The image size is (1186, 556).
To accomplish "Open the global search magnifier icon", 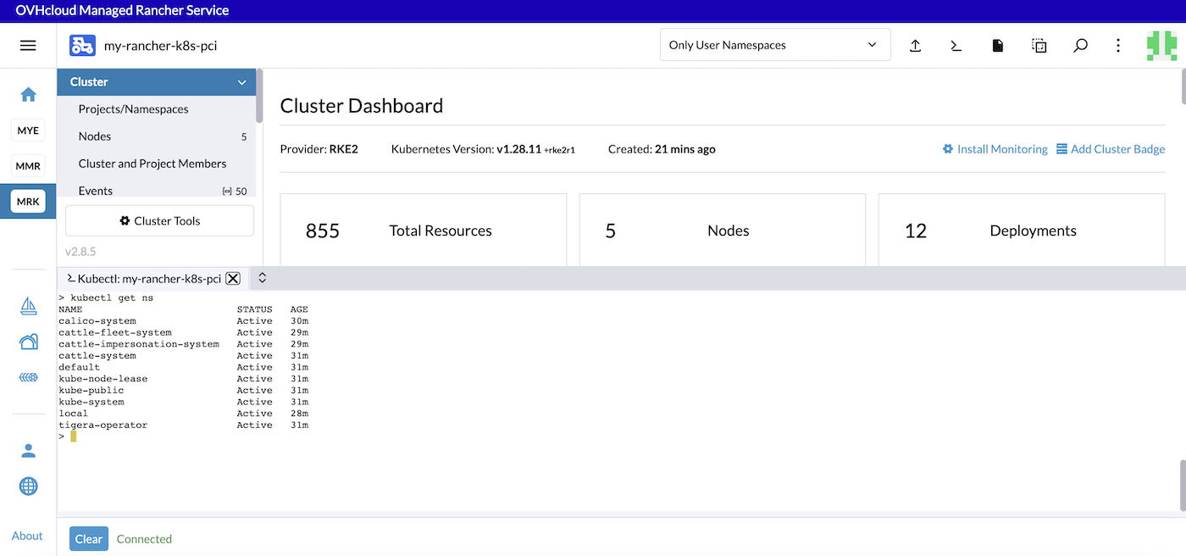I will click(x=1080, y=45).
